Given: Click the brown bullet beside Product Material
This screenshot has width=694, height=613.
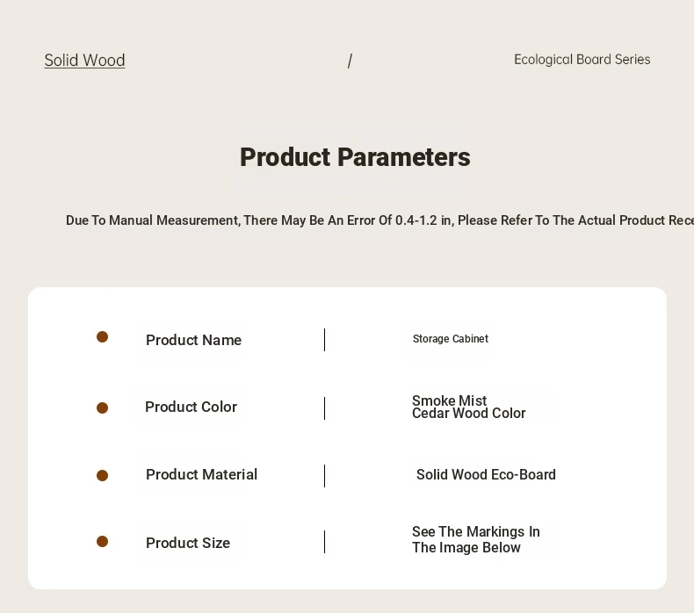Looking at the screenshot, I should coord(102,475).
